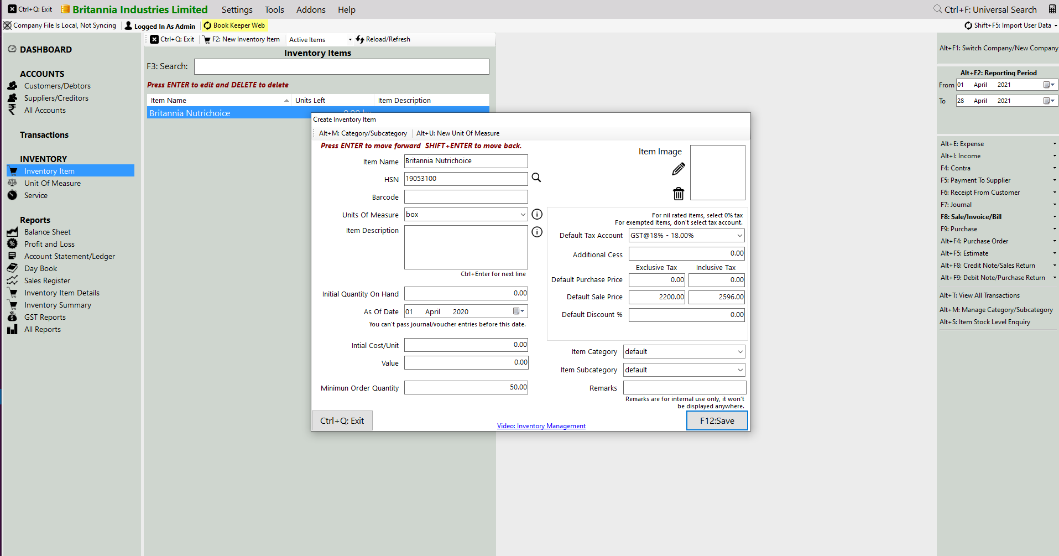Click Inventory Item Details cart icon
Image resolution: width=1059 pixels, height=556 pixels.
tap(12, 293)
